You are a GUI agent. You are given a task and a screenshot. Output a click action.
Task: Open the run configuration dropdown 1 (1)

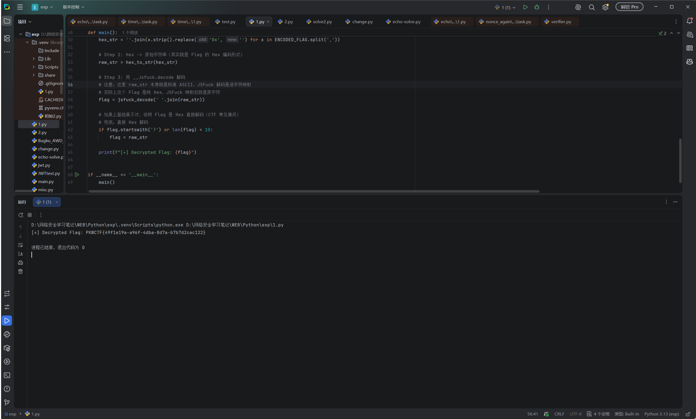(x=505, y=7)
